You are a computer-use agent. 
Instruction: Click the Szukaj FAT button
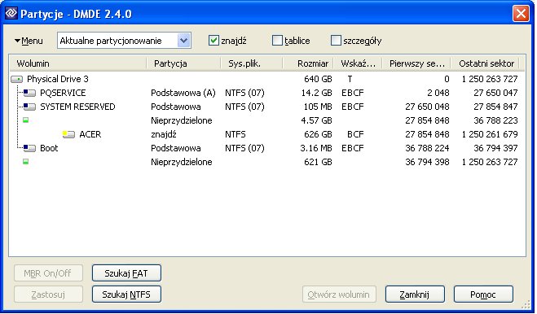(126, 273)
